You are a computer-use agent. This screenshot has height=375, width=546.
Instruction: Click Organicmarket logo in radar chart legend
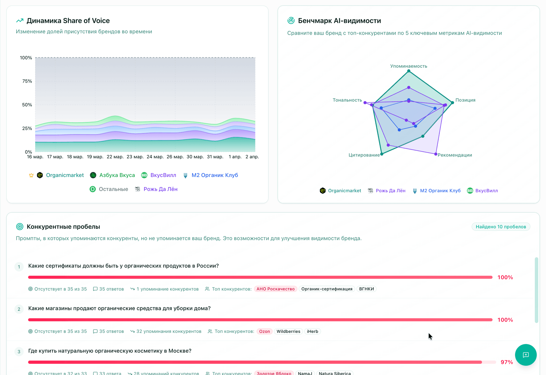(x=323, y=191)
